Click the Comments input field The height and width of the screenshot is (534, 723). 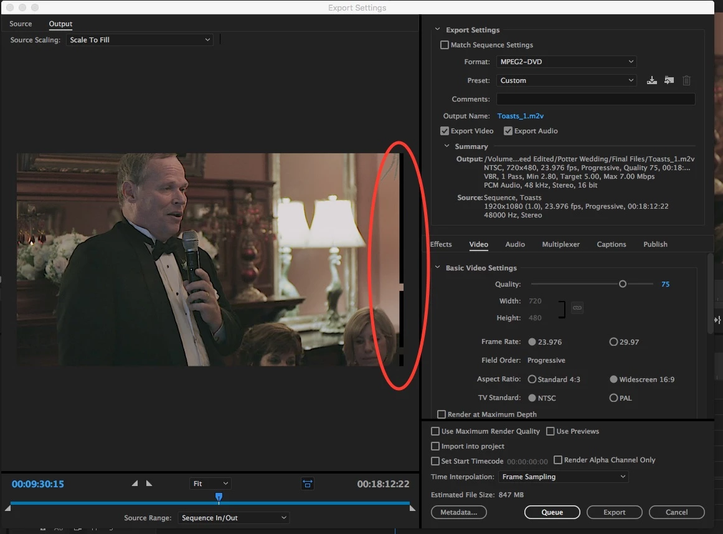click(596, 99)
